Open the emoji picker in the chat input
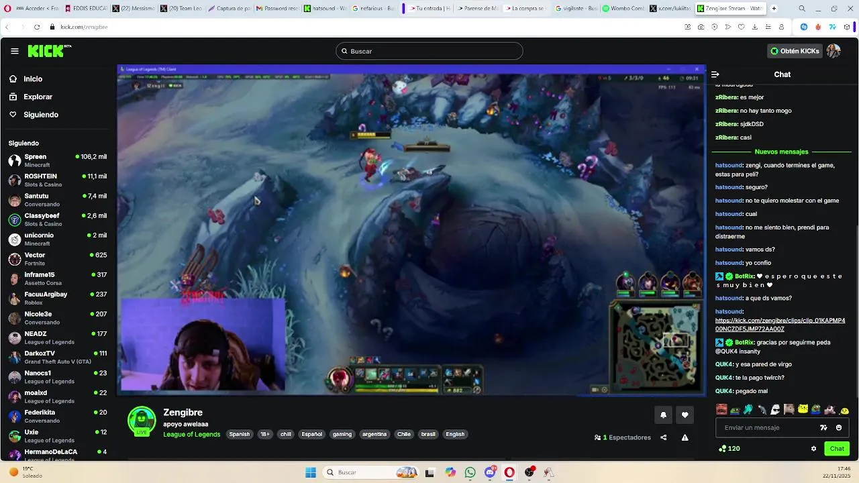 (x=839, y=427)
